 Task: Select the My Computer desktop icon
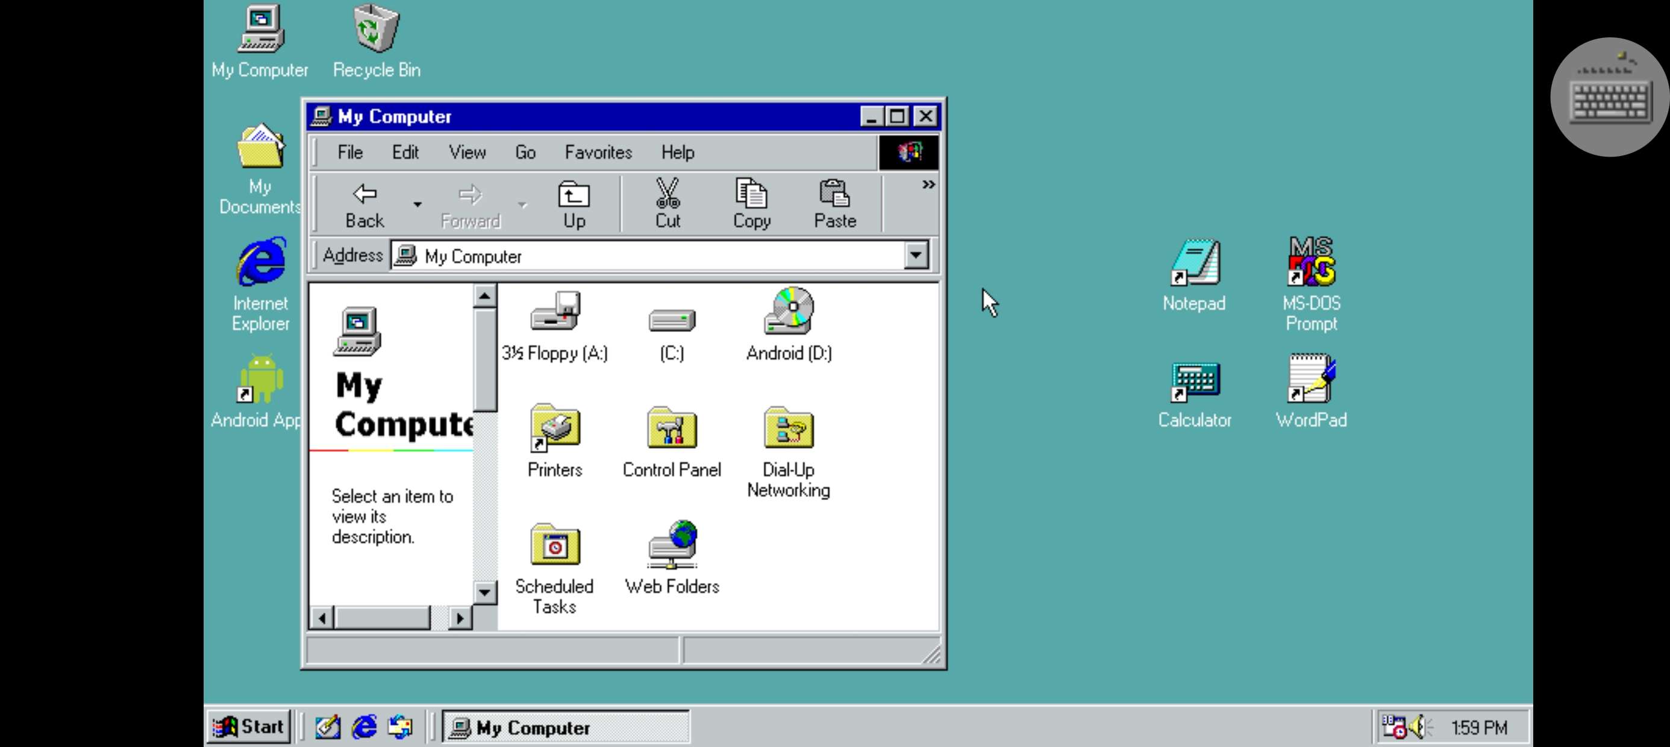(260, 42)
